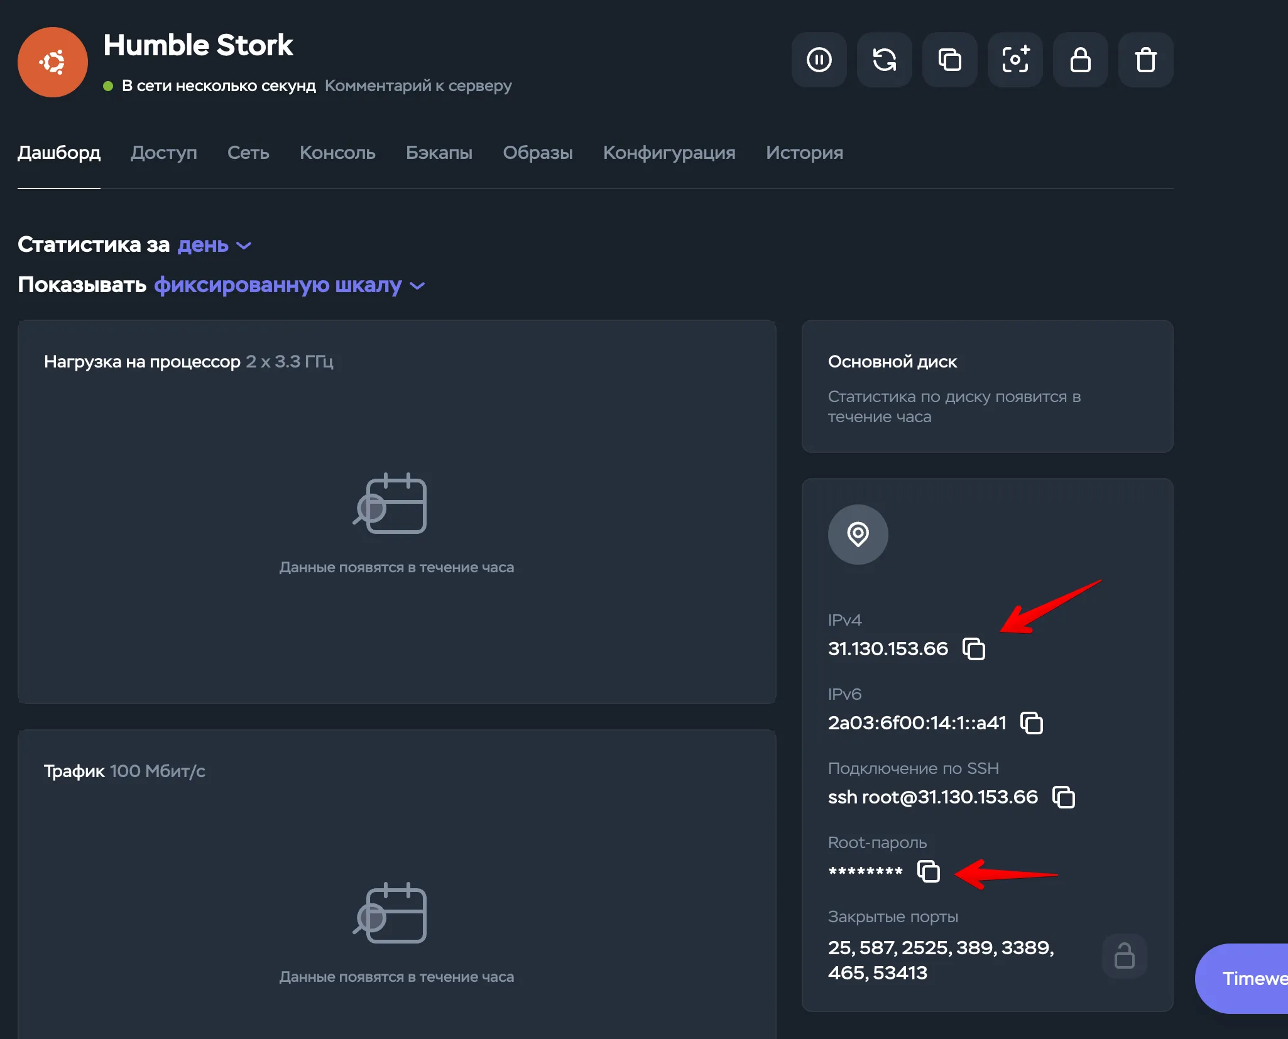Switch to the Бэкапы tab

[439, 153]
